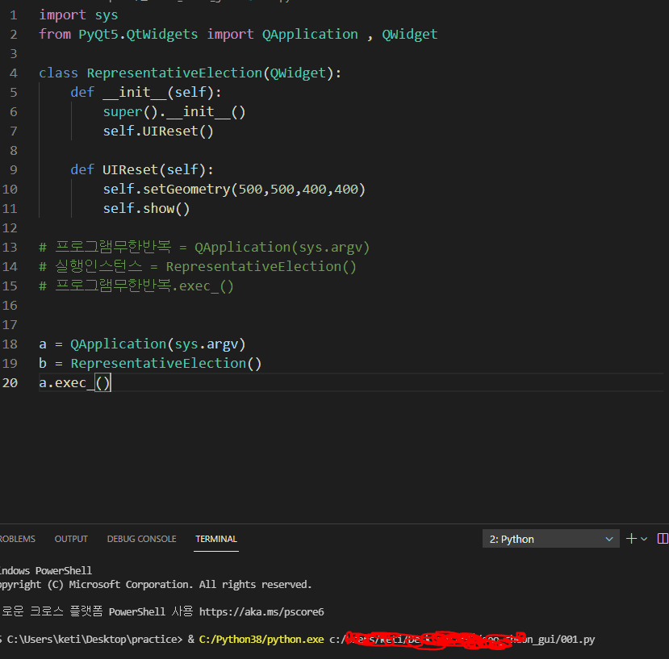The width and height of the screenshot is (669, 659).
Task: Click 'self.UIReset()' call on line 7
Action: pos(158,131)
